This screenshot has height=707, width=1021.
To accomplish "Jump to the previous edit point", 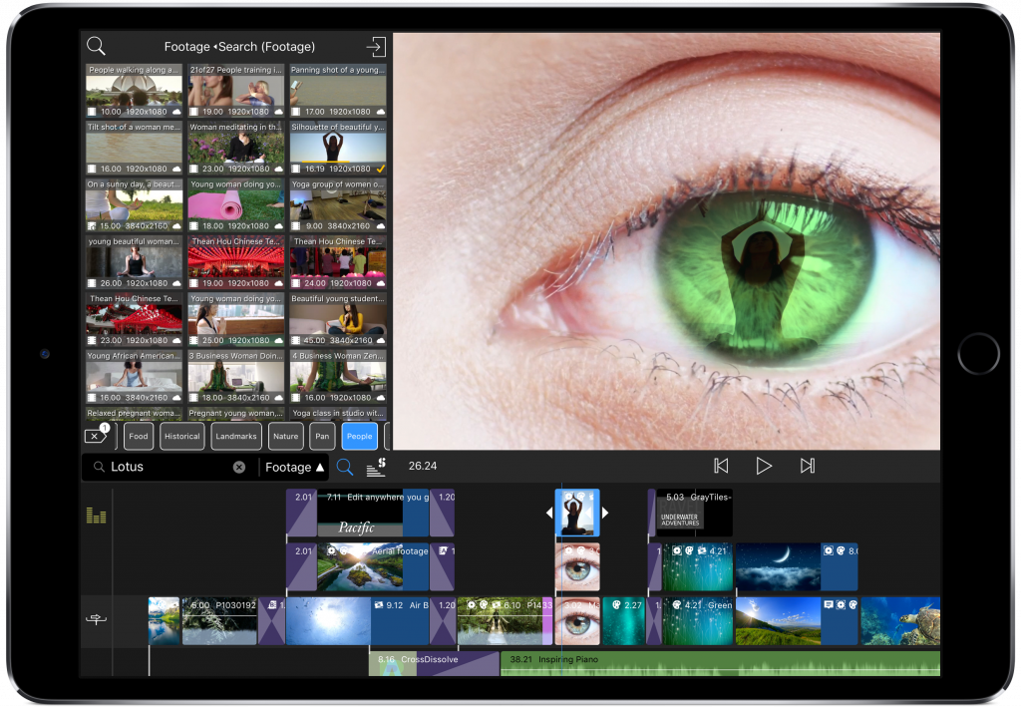I will [721, 466].
